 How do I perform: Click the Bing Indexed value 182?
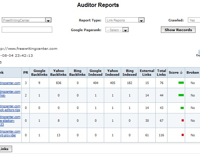pos(129,83)
